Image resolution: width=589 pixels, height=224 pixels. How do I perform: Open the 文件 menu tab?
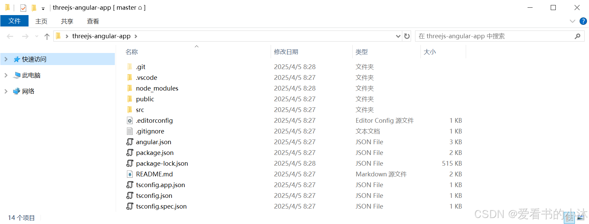click(x=14, y=21)
